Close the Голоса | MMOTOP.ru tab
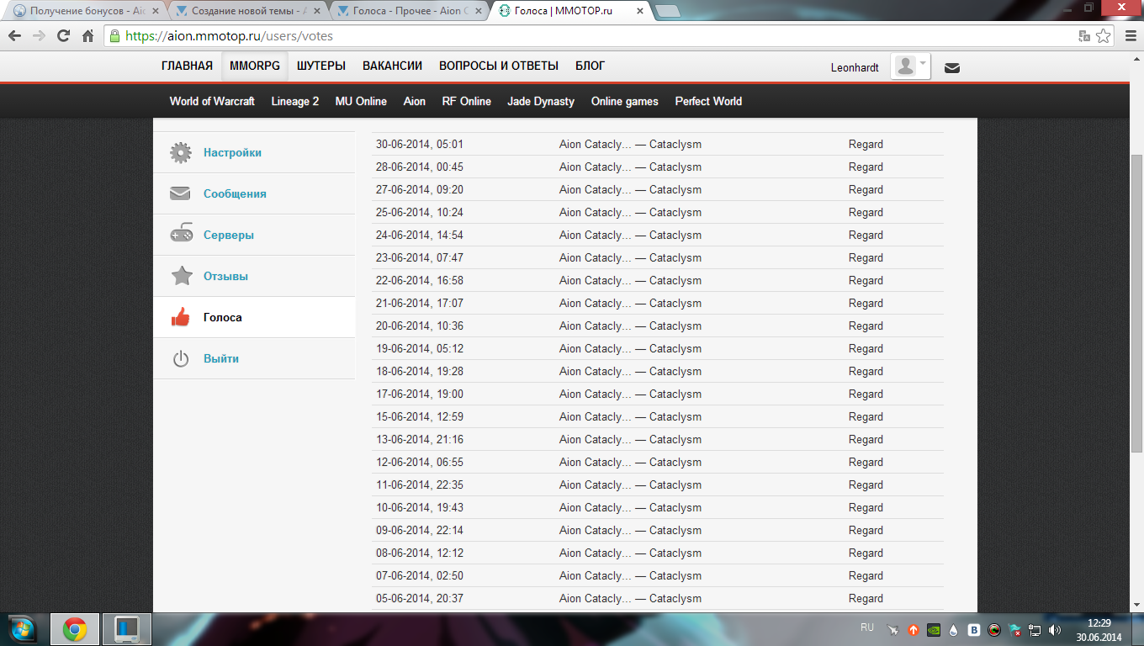This screenshot has width=1144, height=646. pos(639,12)
